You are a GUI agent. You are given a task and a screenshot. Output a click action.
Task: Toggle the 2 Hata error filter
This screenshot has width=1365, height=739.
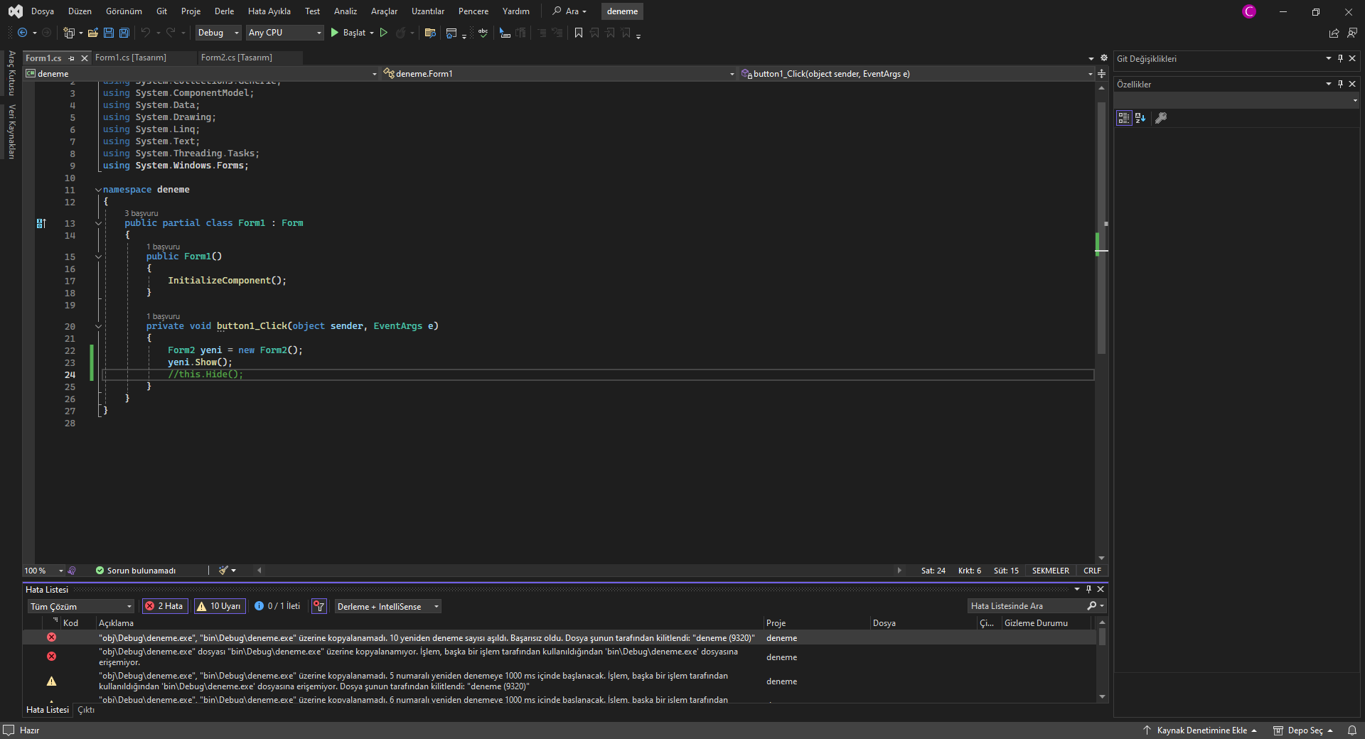[164, 606]
